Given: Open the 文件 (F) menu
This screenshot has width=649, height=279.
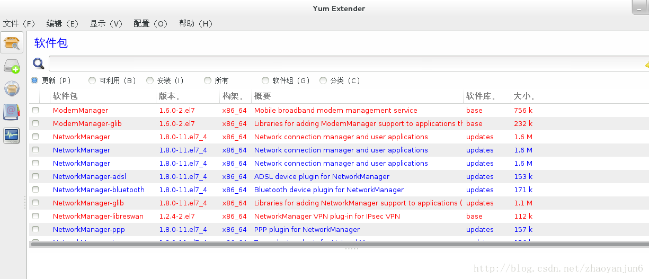Looking at the screenshot, I should coord(19,23).
